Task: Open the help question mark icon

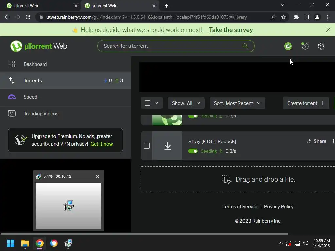Action: [x=305, y=46]
